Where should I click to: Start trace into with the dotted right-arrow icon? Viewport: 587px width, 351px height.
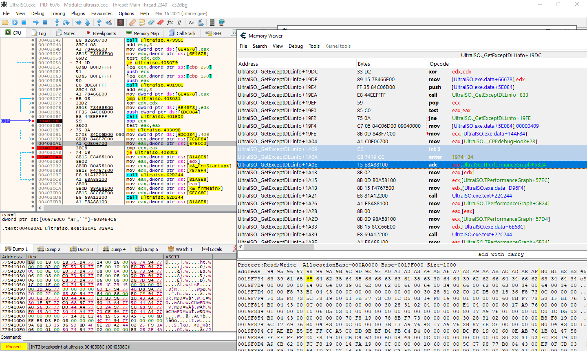[78, 22]
